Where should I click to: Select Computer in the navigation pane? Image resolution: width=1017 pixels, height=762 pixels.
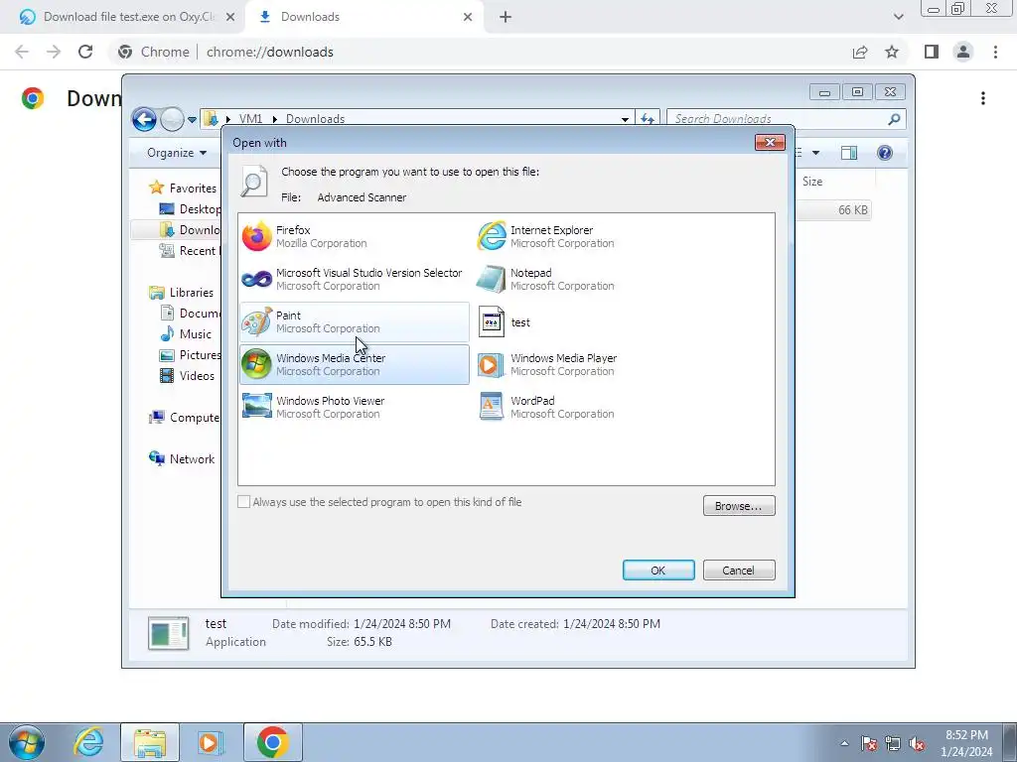(185, 418)
